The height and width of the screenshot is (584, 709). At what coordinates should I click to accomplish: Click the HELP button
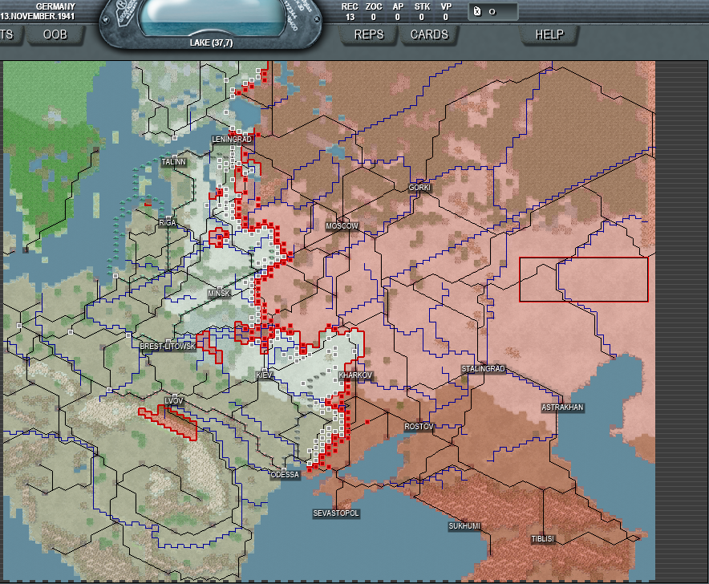pyautogui.click(x=549, y=34)
